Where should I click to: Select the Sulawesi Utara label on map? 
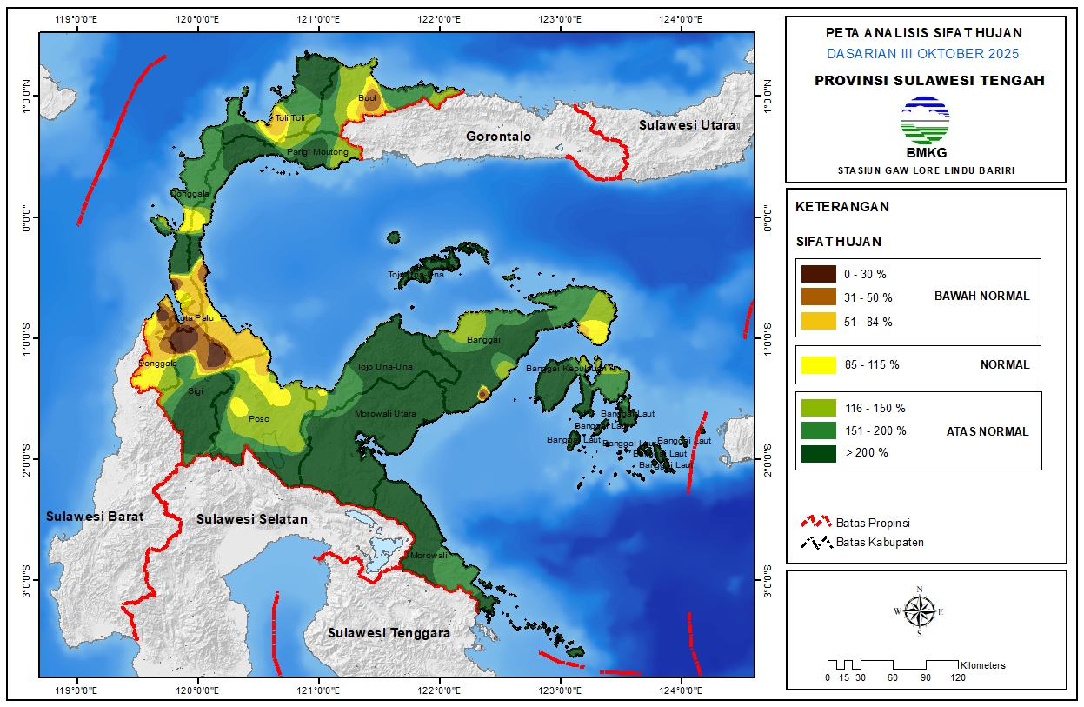687,125
